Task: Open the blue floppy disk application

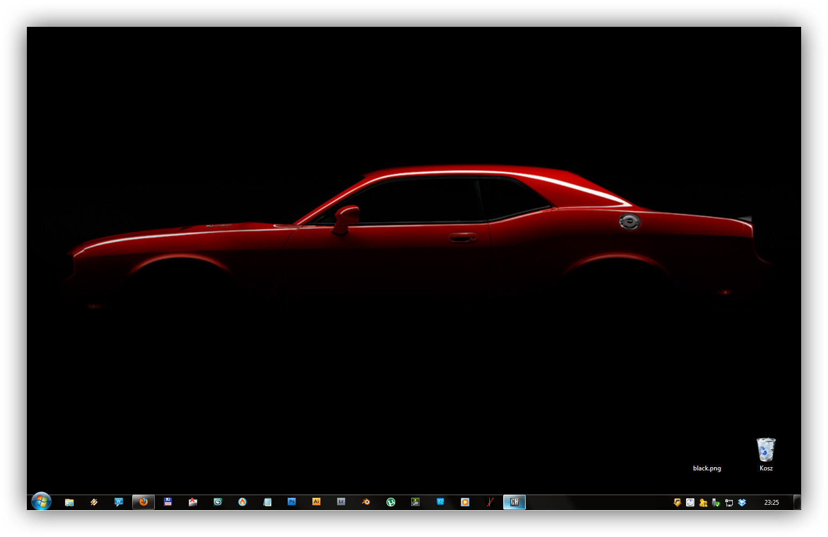Action: tap(168, 502)
